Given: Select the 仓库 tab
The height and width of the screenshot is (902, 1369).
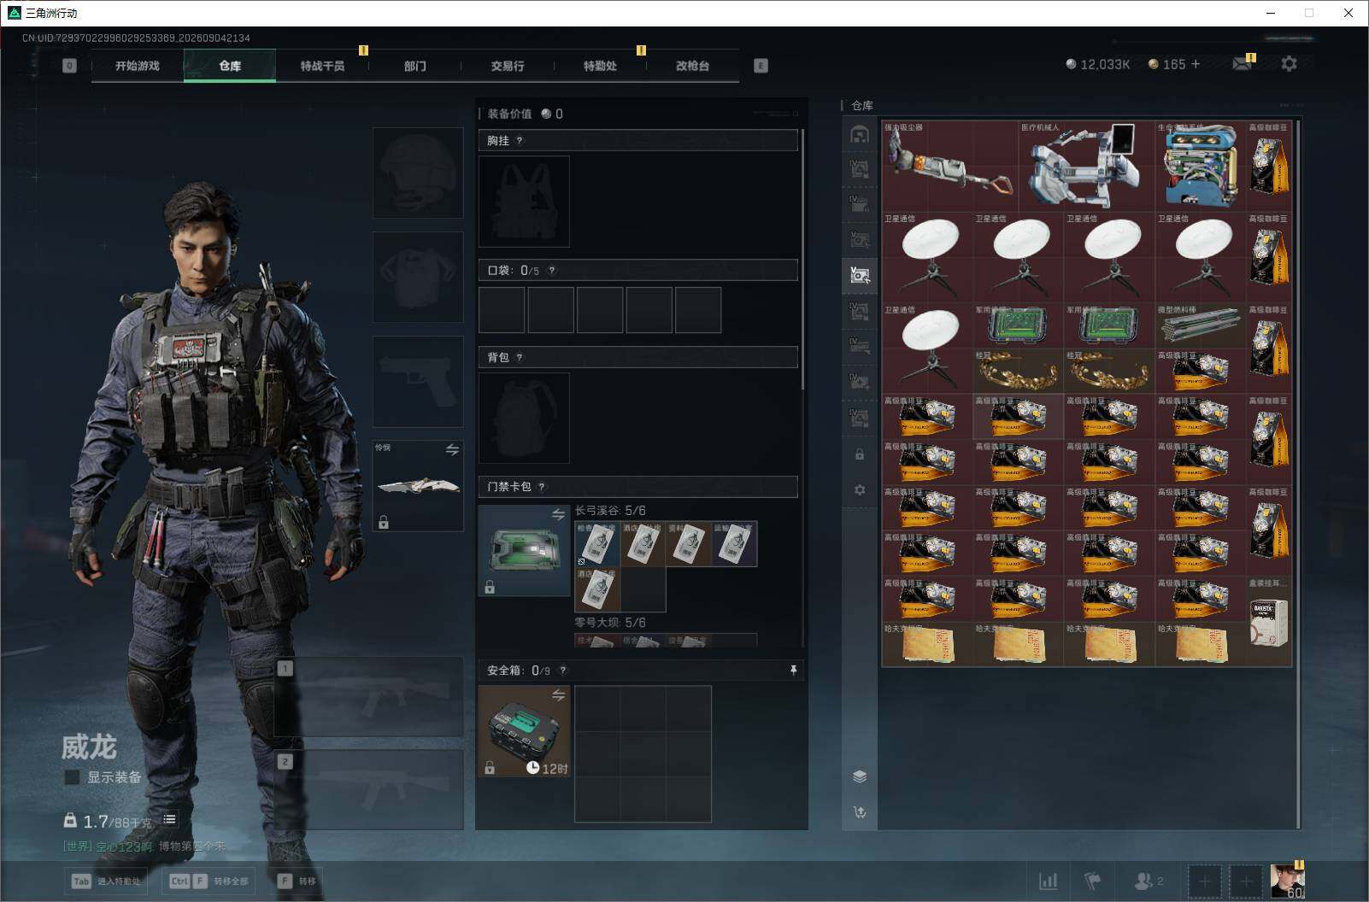Looking at the screenshot, I should (x=230, y=66).
